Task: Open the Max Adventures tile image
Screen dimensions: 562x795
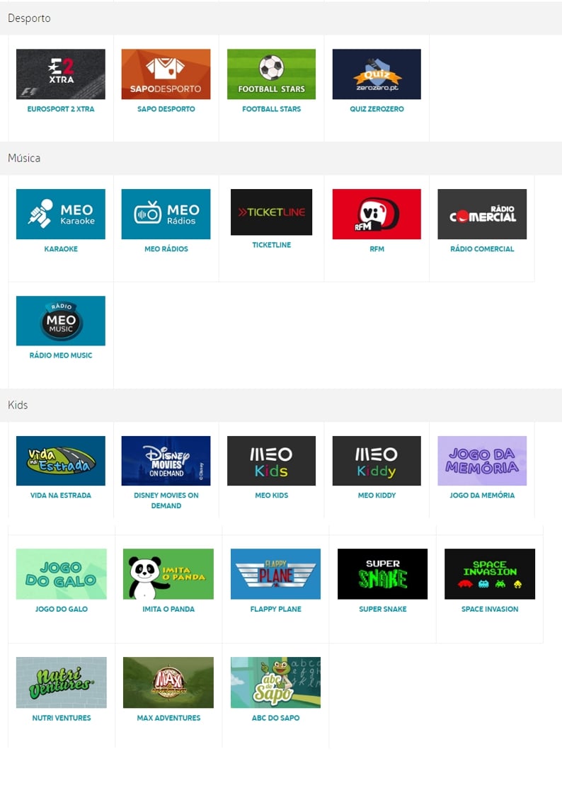Action: 168,682
